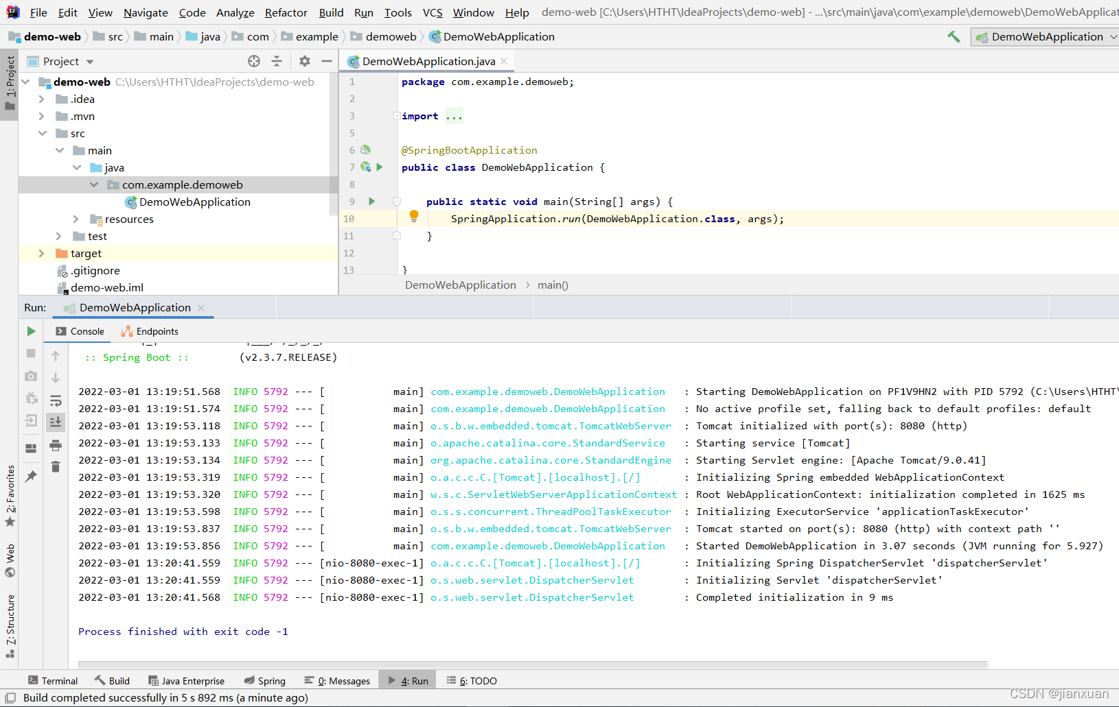The width and height of the screenshot is (1119, 707).
Task: Click the status bar tool windows icon
Action: coord(10,698)
